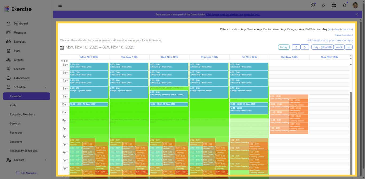Click the clock history icon

313,5
